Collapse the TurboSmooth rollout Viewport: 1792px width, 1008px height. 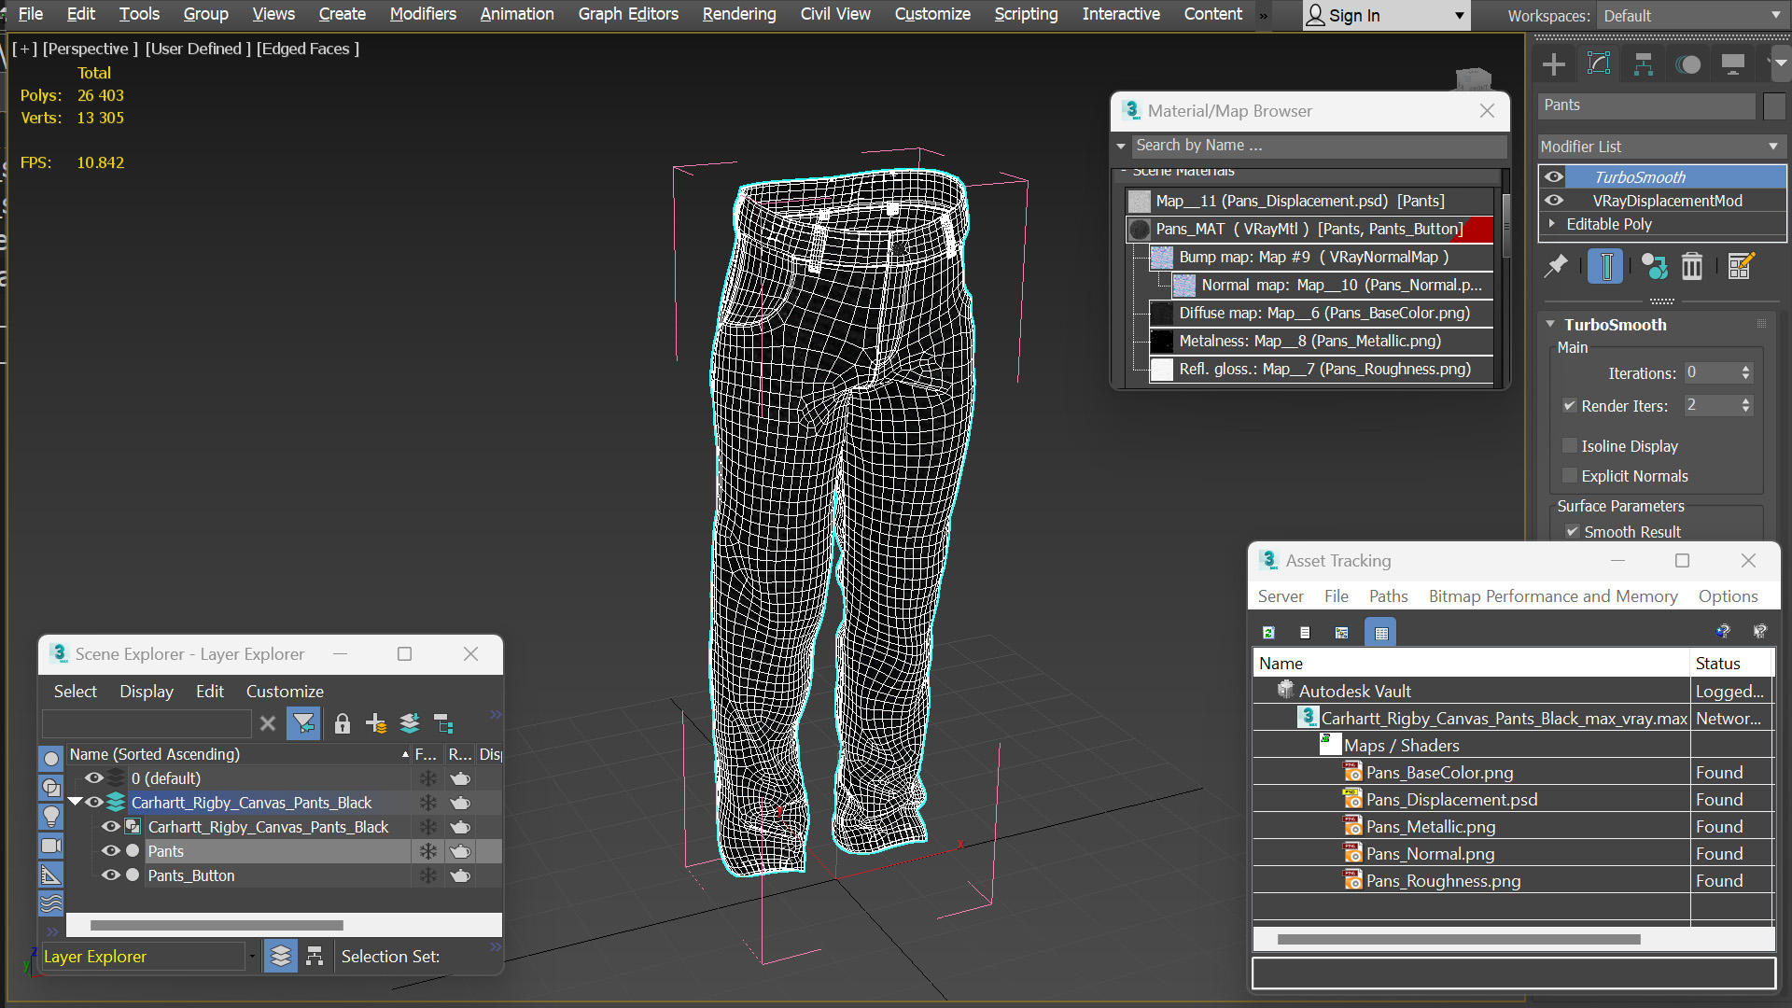tap(1550, 324)
